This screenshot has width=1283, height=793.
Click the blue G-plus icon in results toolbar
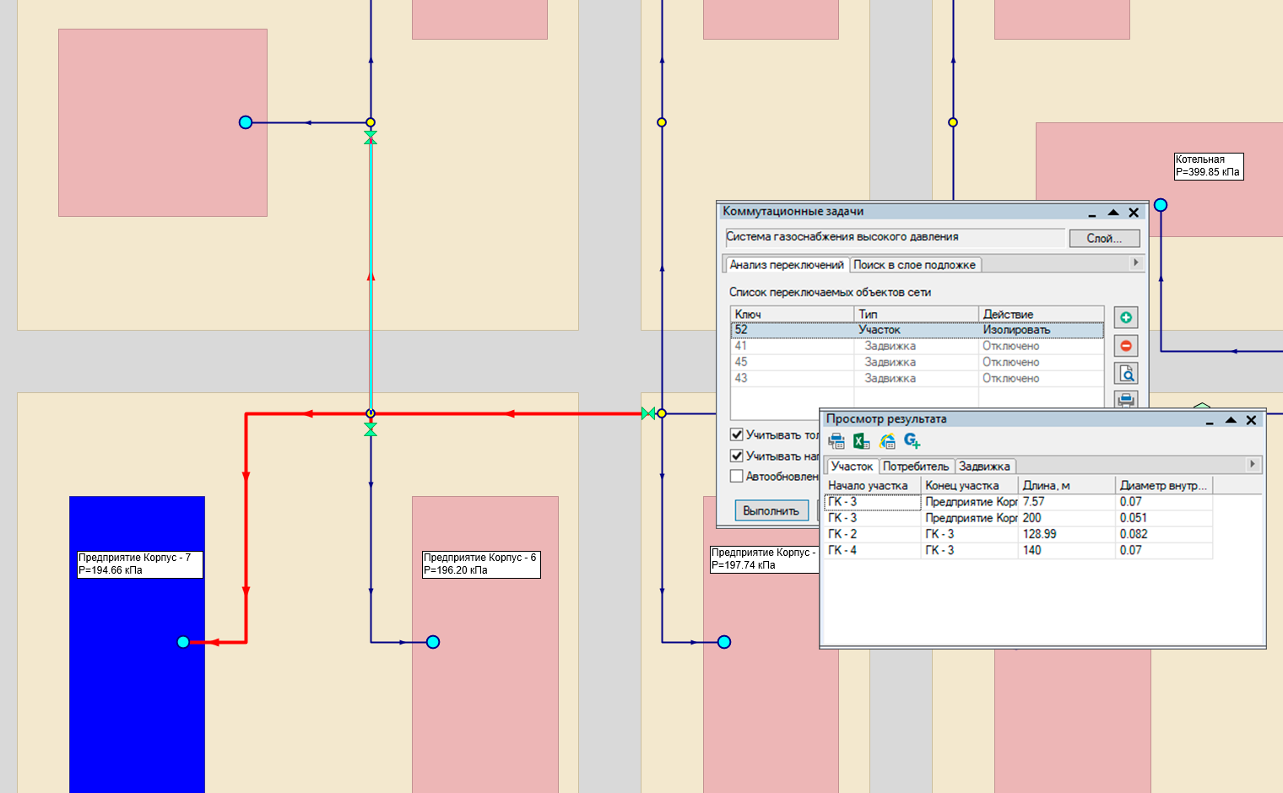click(912, 441)
